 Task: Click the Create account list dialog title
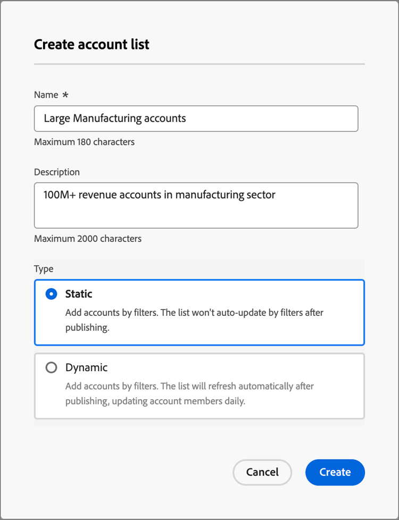[x=92, y=45]
